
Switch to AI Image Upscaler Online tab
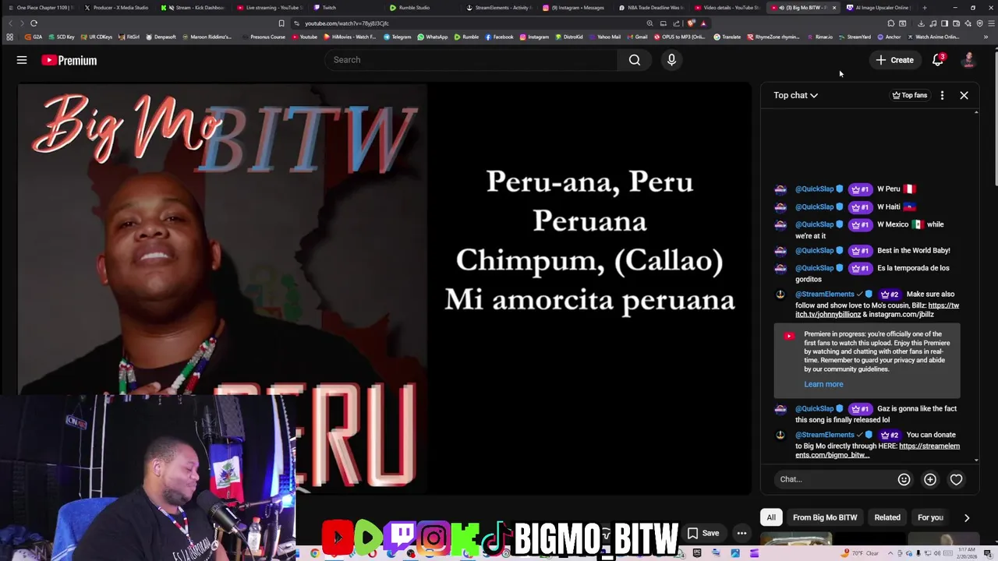pyautogui.click(x=879, y=8)
